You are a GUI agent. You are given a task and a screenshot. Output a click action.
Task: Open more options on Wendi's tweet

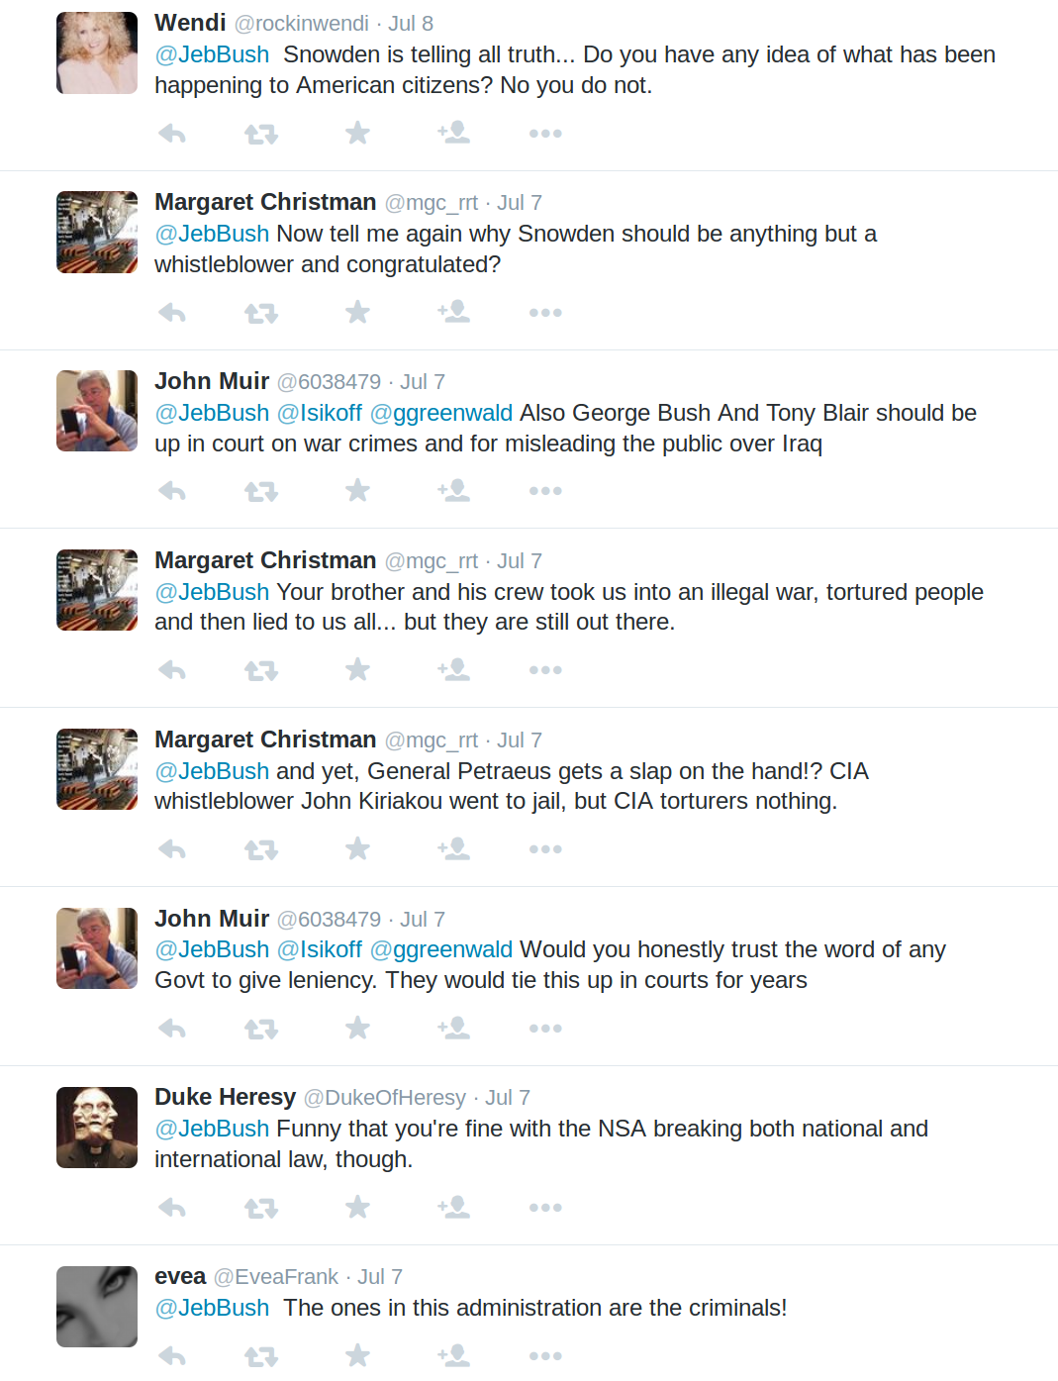pos(545,134)
